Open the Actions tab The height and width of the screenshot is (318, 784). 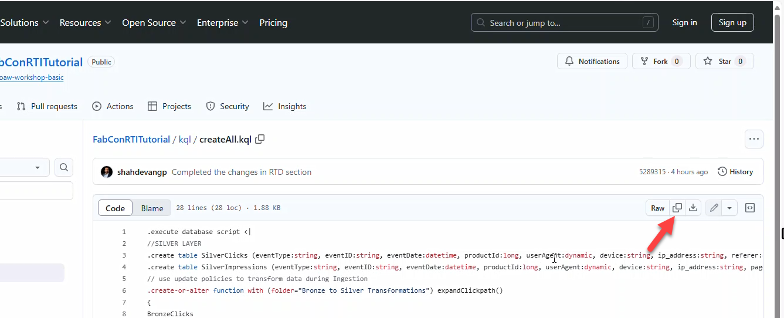[113, 106]
